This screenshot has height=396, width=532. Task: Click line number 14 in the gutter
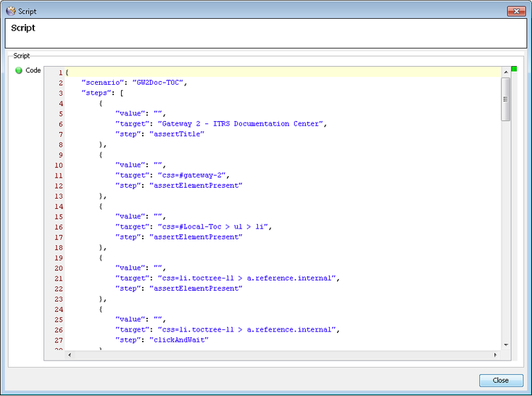pyautogui.click(x=58, y=206)
